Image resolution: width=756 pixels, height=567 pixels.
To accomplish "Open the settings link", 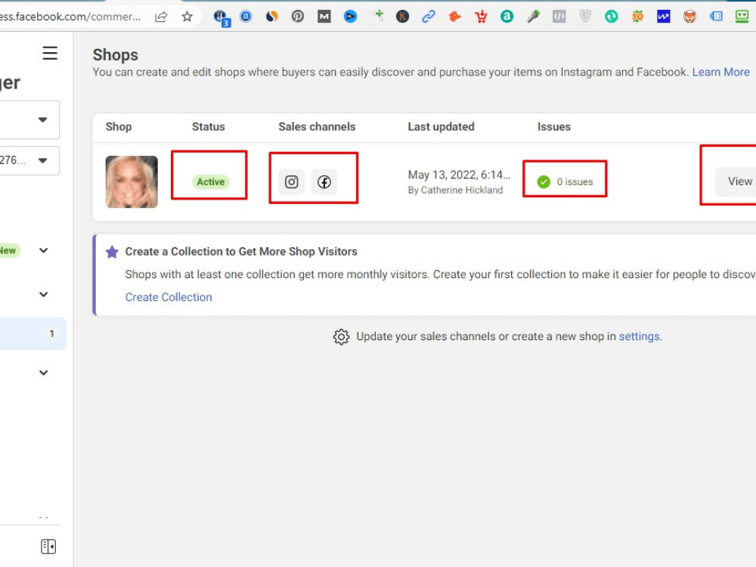I will tap(640, 336).
